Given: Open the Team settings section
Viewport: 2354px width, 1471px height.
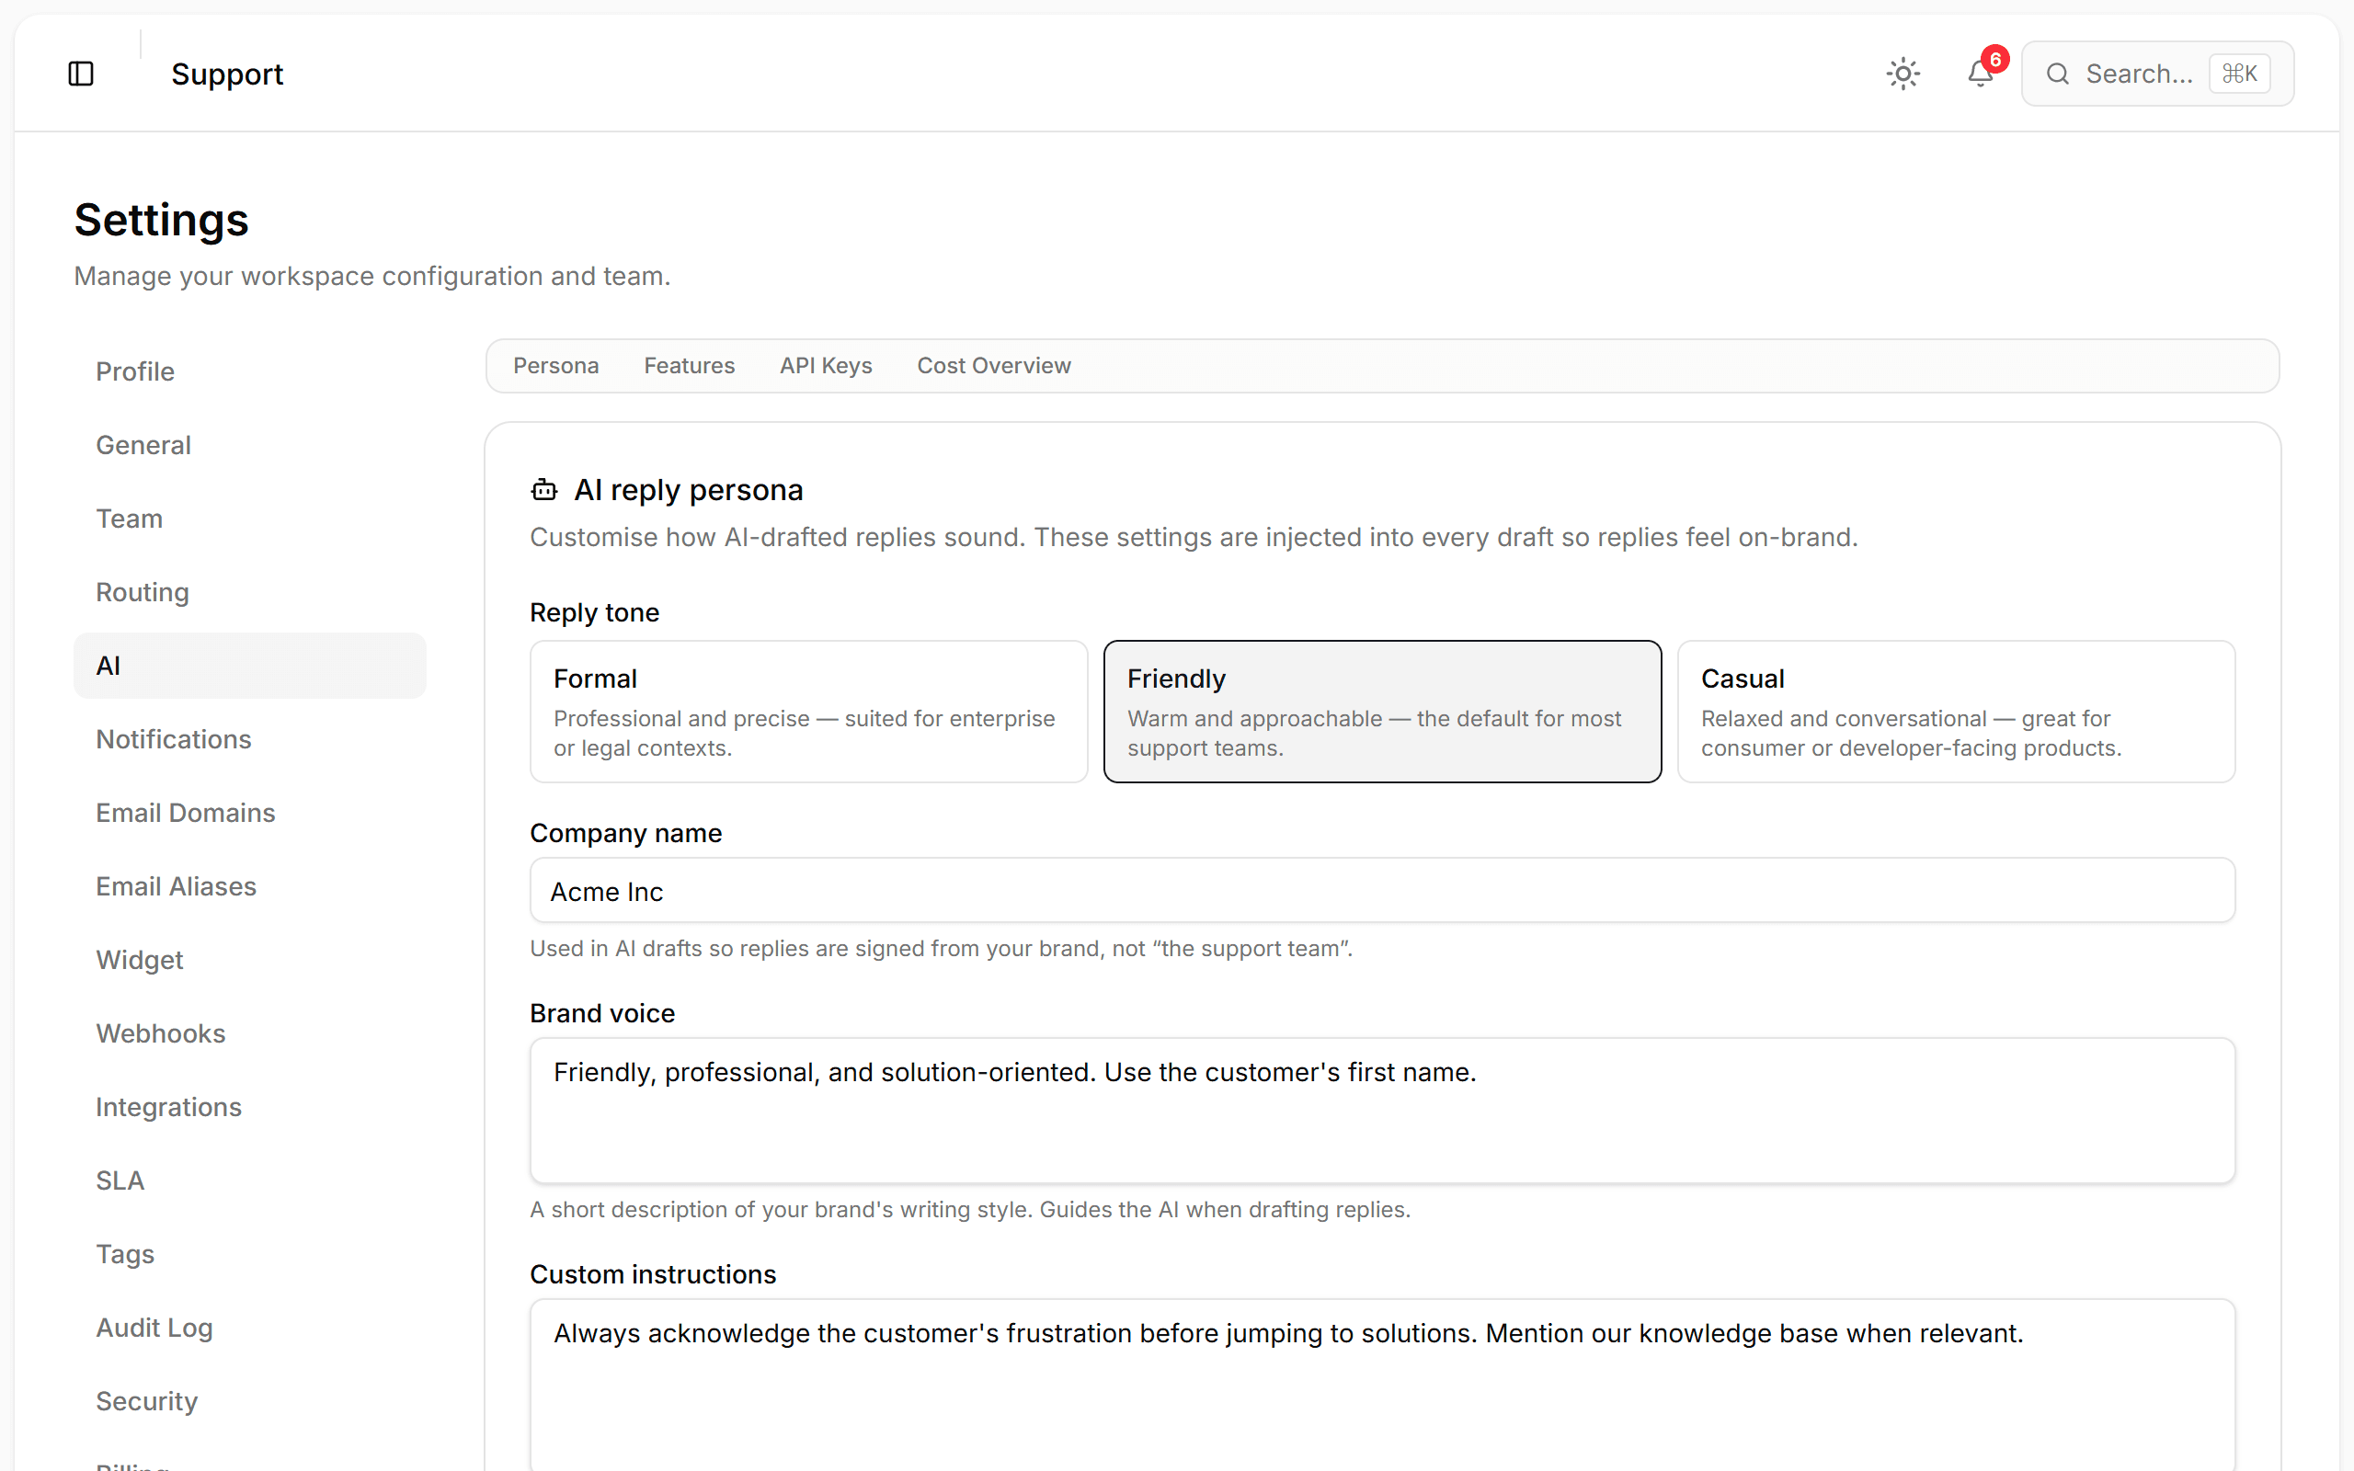Looking at the screenshot, I should (130, 518).
